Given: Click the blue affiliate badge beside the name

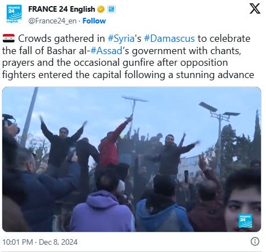Looking at the screenshot, I should [x=111, y=9].
